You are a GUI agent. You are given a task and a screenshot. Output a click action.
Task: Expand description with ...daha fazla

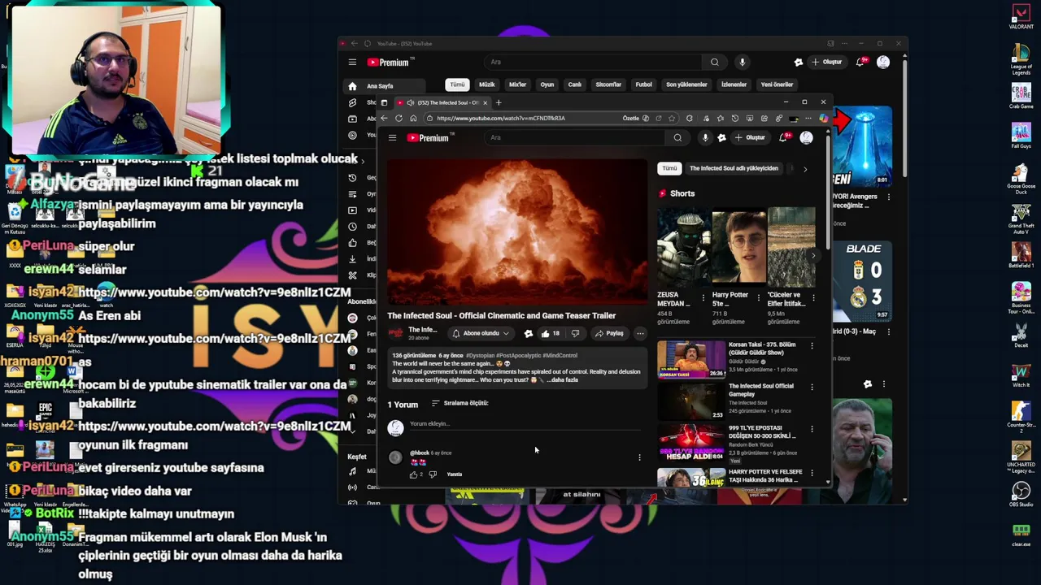tap(562, 380)
